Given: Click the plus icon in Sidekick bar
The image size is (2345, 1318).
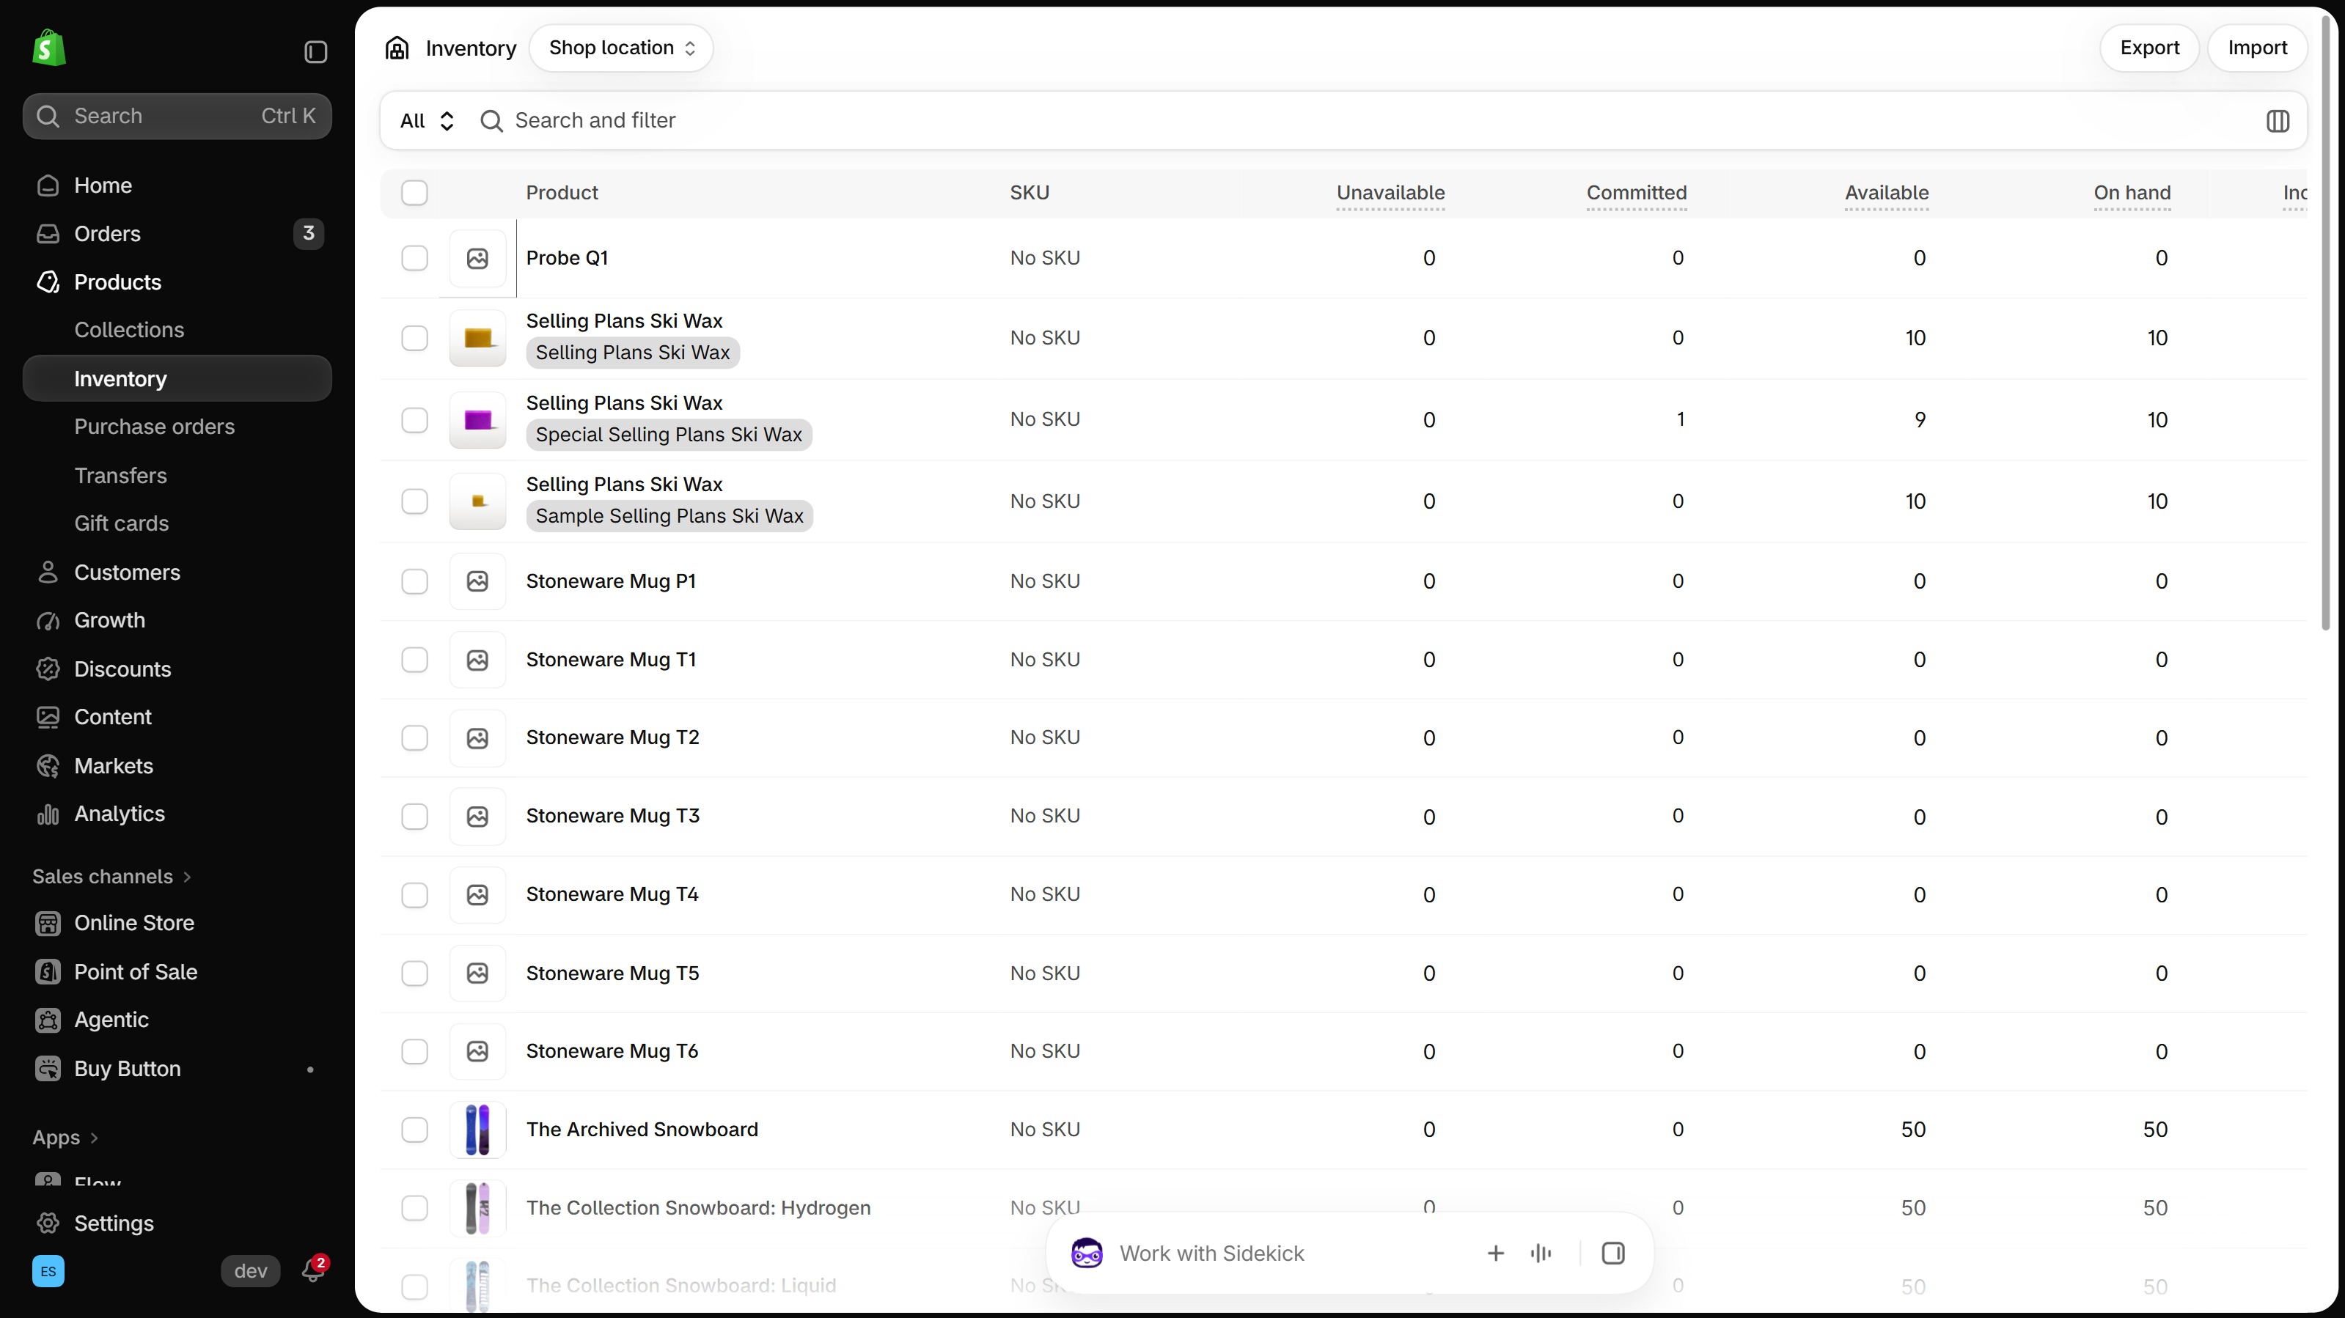Looking at the screenshot, I should [x=1496, y=1253].
